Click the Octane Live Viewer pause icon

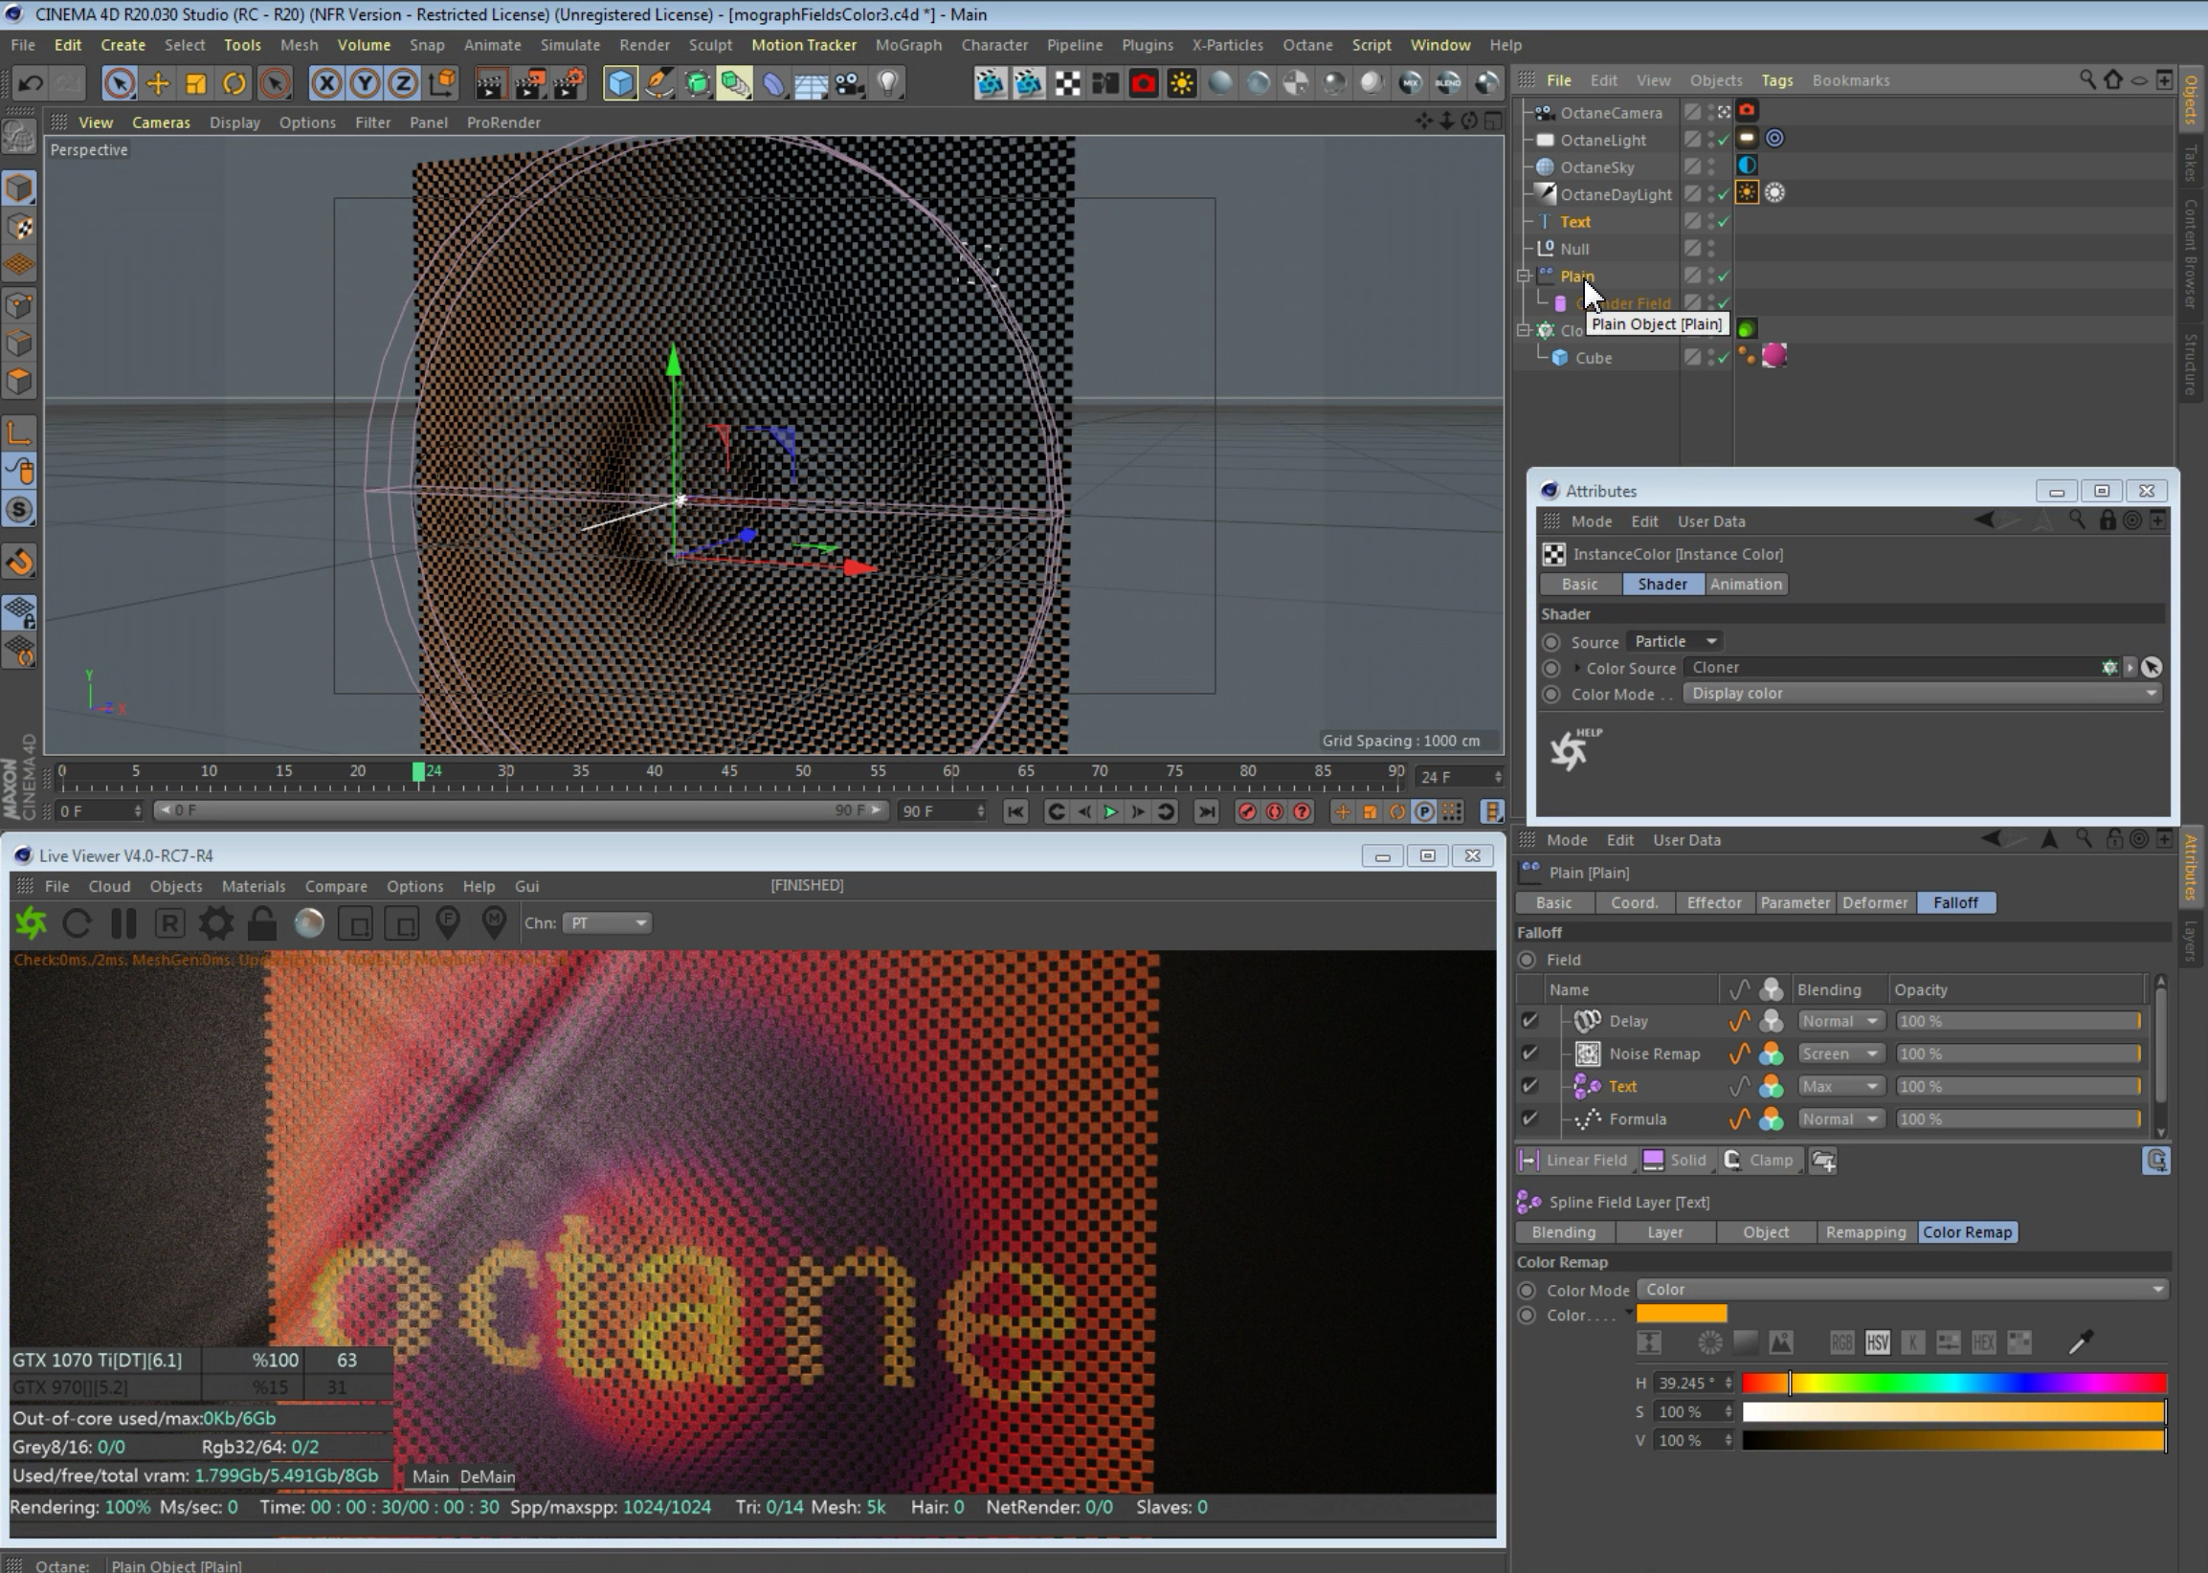pyautogui.click(x=123, y=923)
